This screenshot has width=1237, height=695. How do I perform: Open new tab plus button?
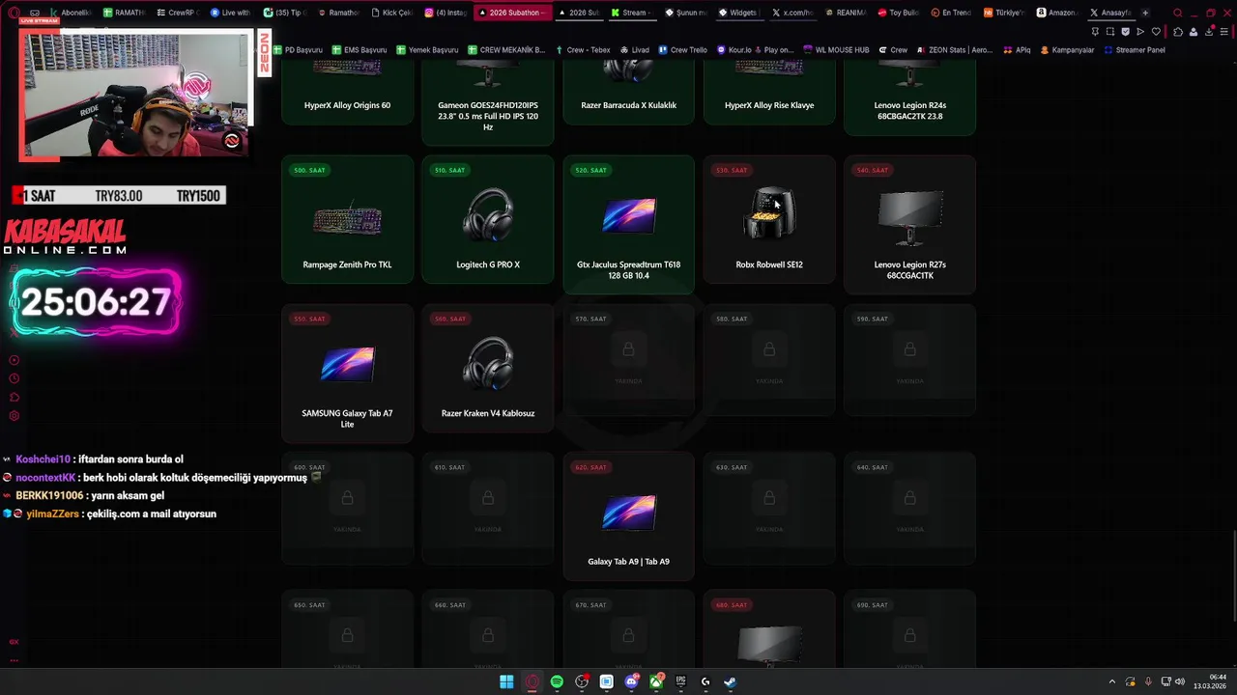[1145, 13]
